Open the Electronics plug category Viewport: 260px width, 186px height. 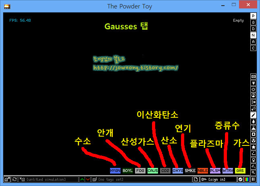pos(253,83)
